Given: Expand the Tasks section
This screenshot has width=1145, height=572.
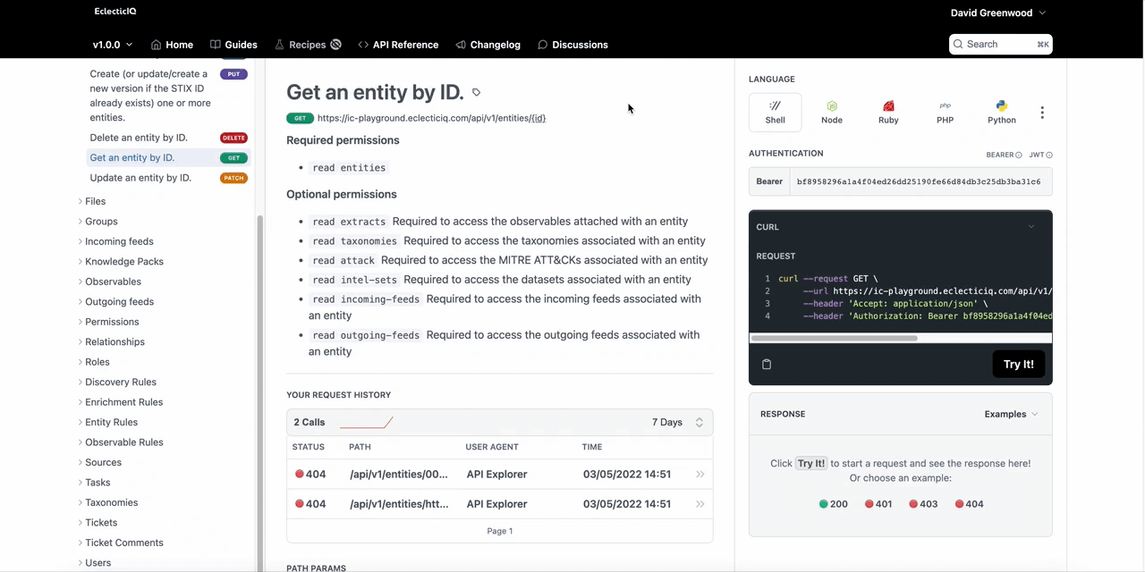Looking at the screenshot, I should click(95, 483).
